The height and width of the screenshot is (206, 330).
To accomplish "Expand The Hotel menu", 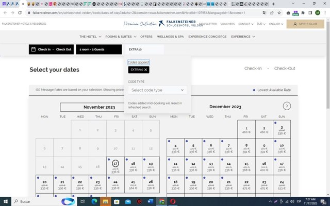I will pyautogui.click(x=90, y=37).
